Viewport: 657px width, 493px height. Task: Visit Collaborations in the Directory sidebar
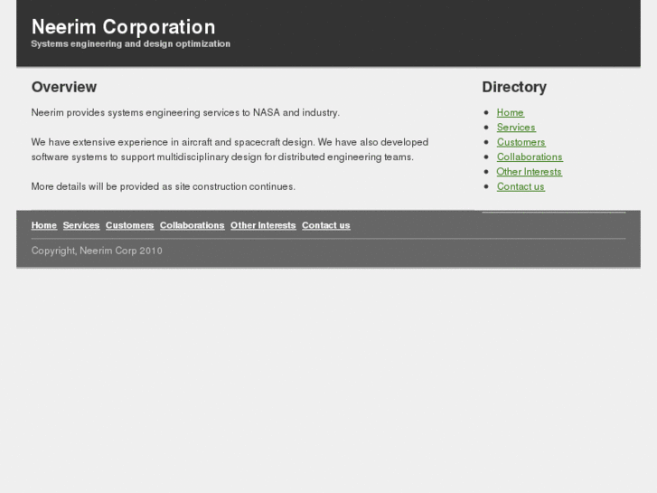530,156
